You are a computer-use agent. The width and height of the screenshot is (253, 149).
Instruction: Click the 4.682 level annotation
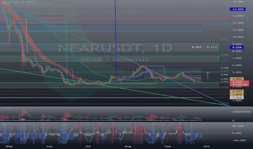point(224,74)
